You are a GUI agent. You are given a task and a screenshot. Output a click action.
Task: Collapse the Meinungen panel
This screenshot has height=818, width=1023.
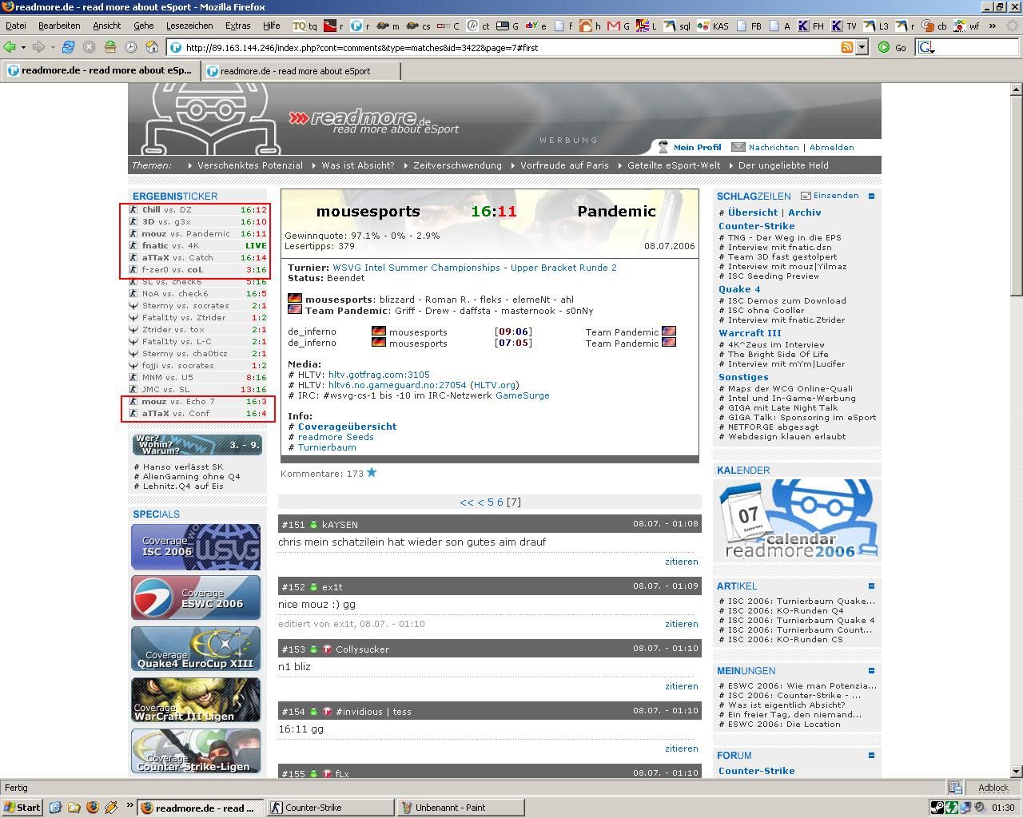pyautogui.click(x=871, y=671)
